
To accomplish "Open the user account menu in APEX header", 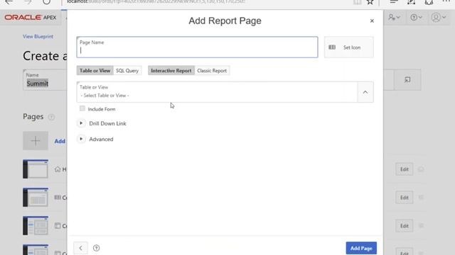I will (x=438, y=17).
